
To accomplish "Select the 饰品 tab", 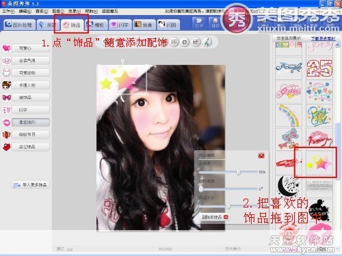I will pos(73,25).
